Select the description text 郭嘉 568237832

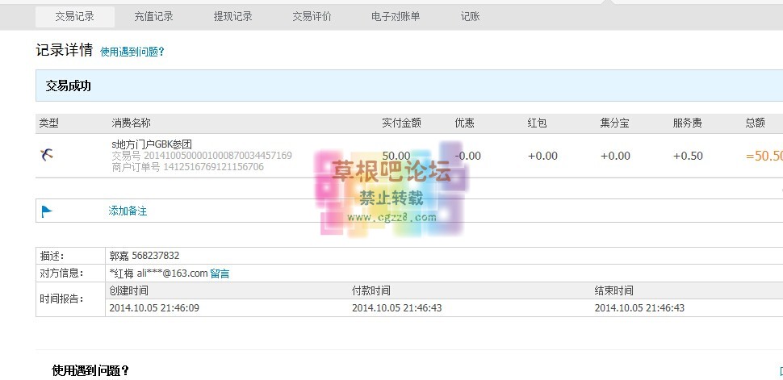pyautogui.click(x=144, y=256)
